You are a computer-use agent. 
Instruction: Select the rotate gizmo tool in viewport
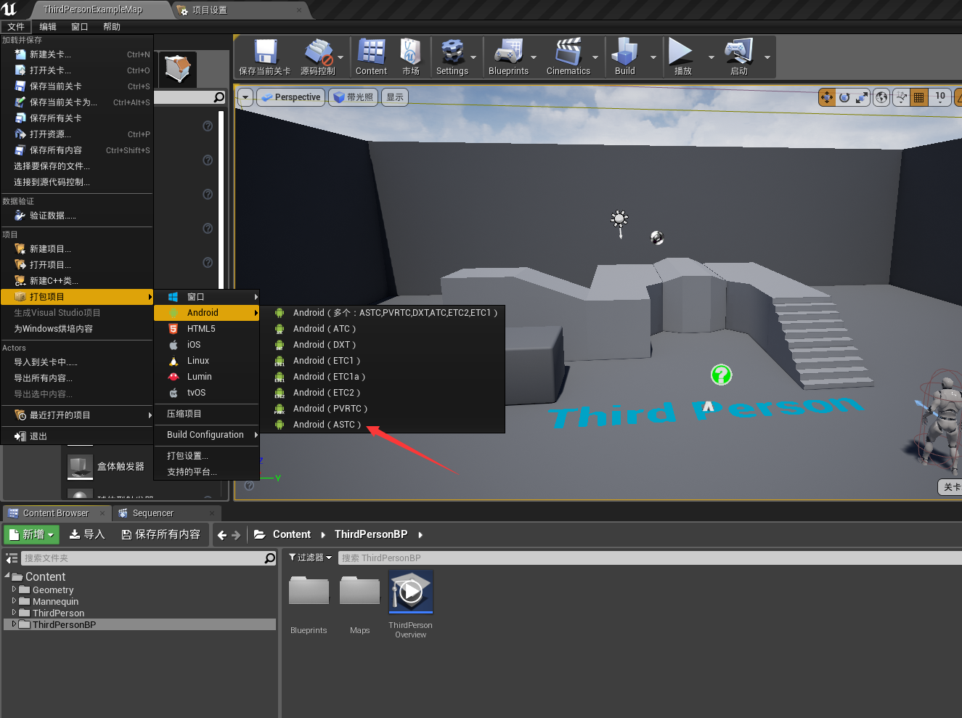pyautogui.click(x=844, y=97)
